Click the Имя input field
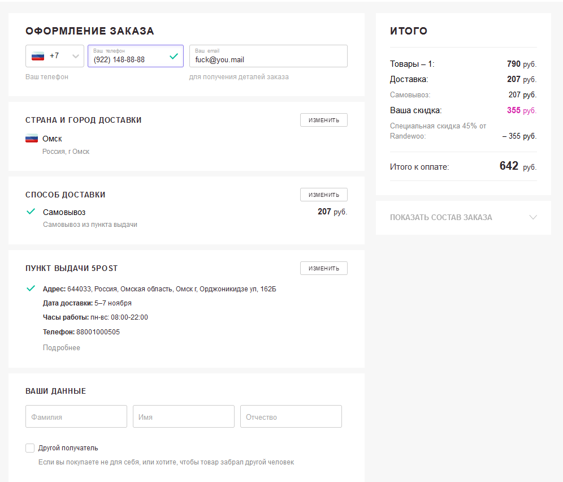563x482 pixels. click(x=183, y=416)
